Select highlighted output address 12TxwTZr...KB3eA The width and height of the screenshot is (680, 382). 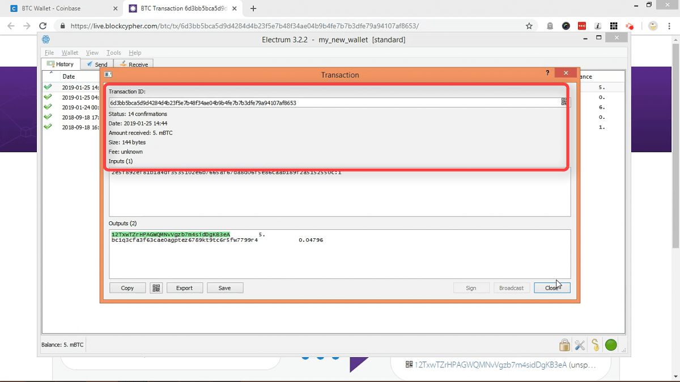(171, 234)
